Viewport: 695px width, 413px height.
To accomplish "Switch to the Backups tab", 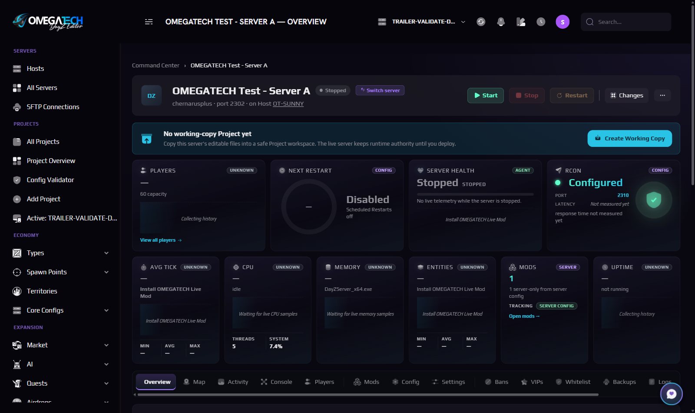I will coord(619,382).
